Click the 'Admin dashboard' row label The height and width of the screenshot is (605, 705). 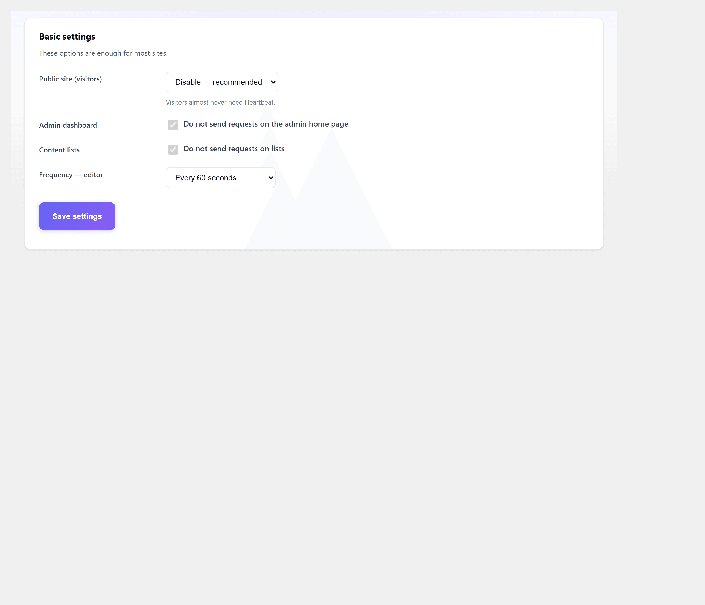(x=68, y=125)
